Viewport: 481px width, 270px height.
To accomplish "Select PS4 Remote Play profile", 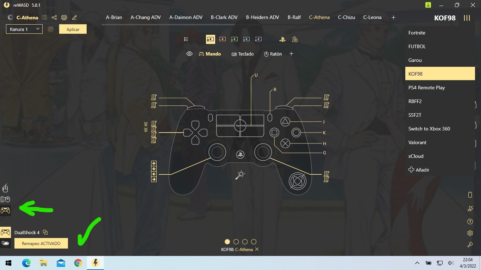I will pyautogui.click(x=440, y=88).
